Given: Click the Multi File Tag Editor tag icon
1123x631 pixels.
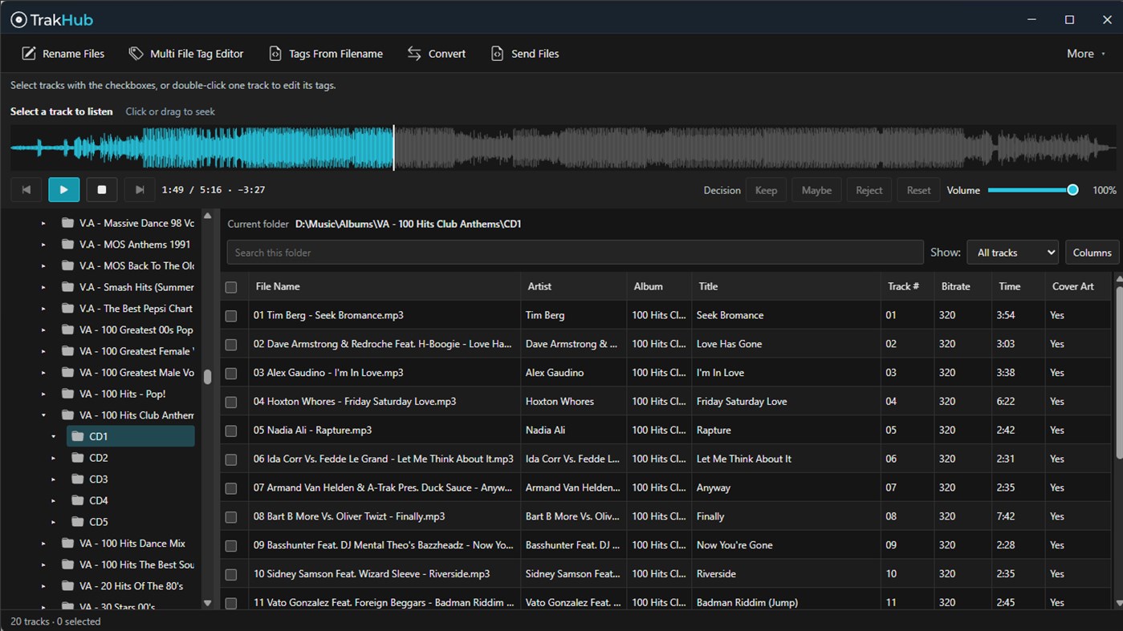Looking at the screenshot, I should coord(136,54).
